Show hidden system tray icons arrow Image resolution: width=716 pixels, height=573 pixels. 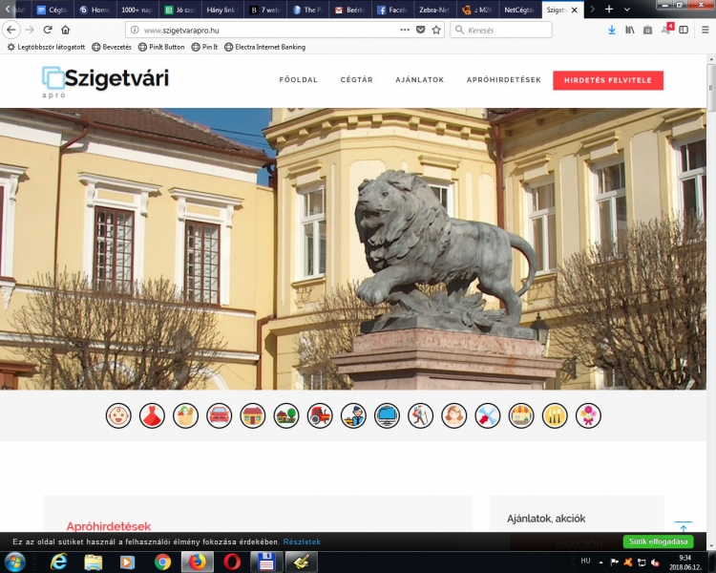600,562
